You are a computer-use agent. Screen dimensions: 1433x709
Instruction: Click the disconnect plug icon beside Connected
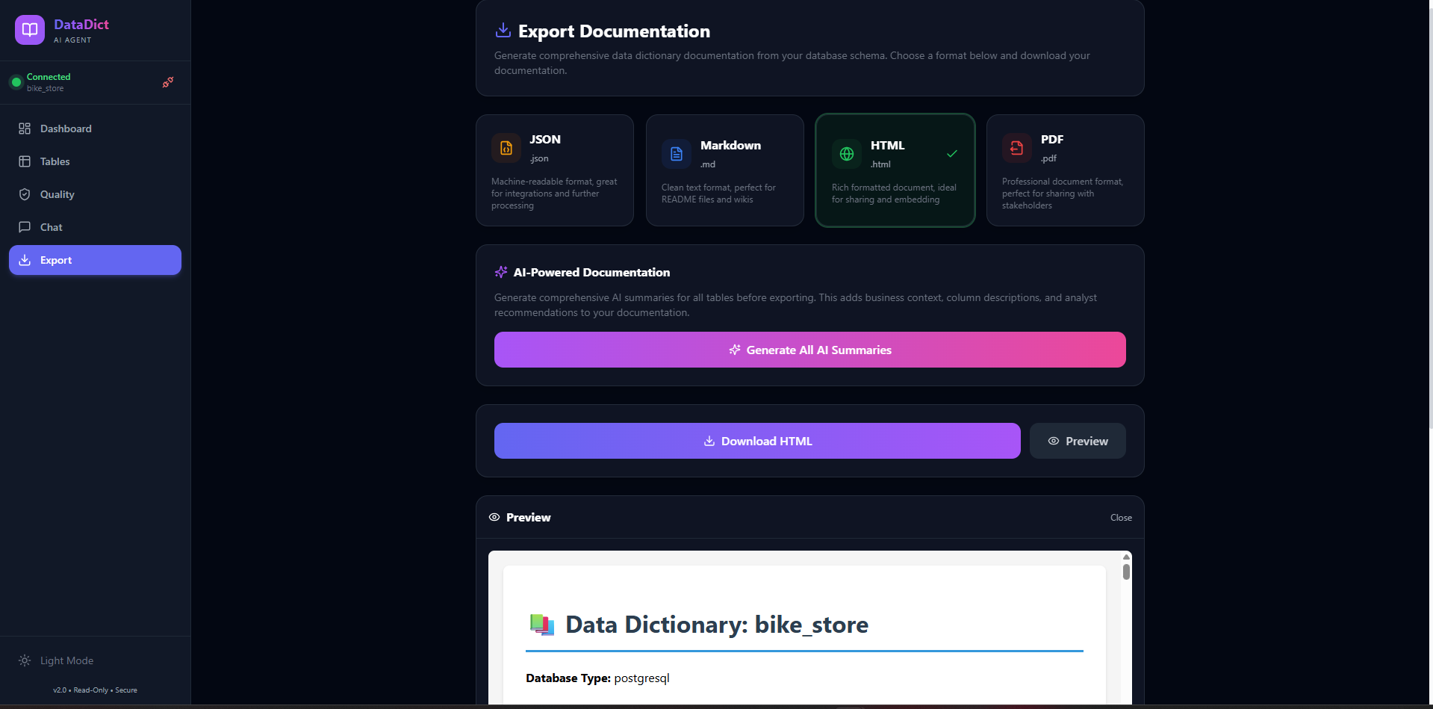pyautogui.click(x=168, y=82)
